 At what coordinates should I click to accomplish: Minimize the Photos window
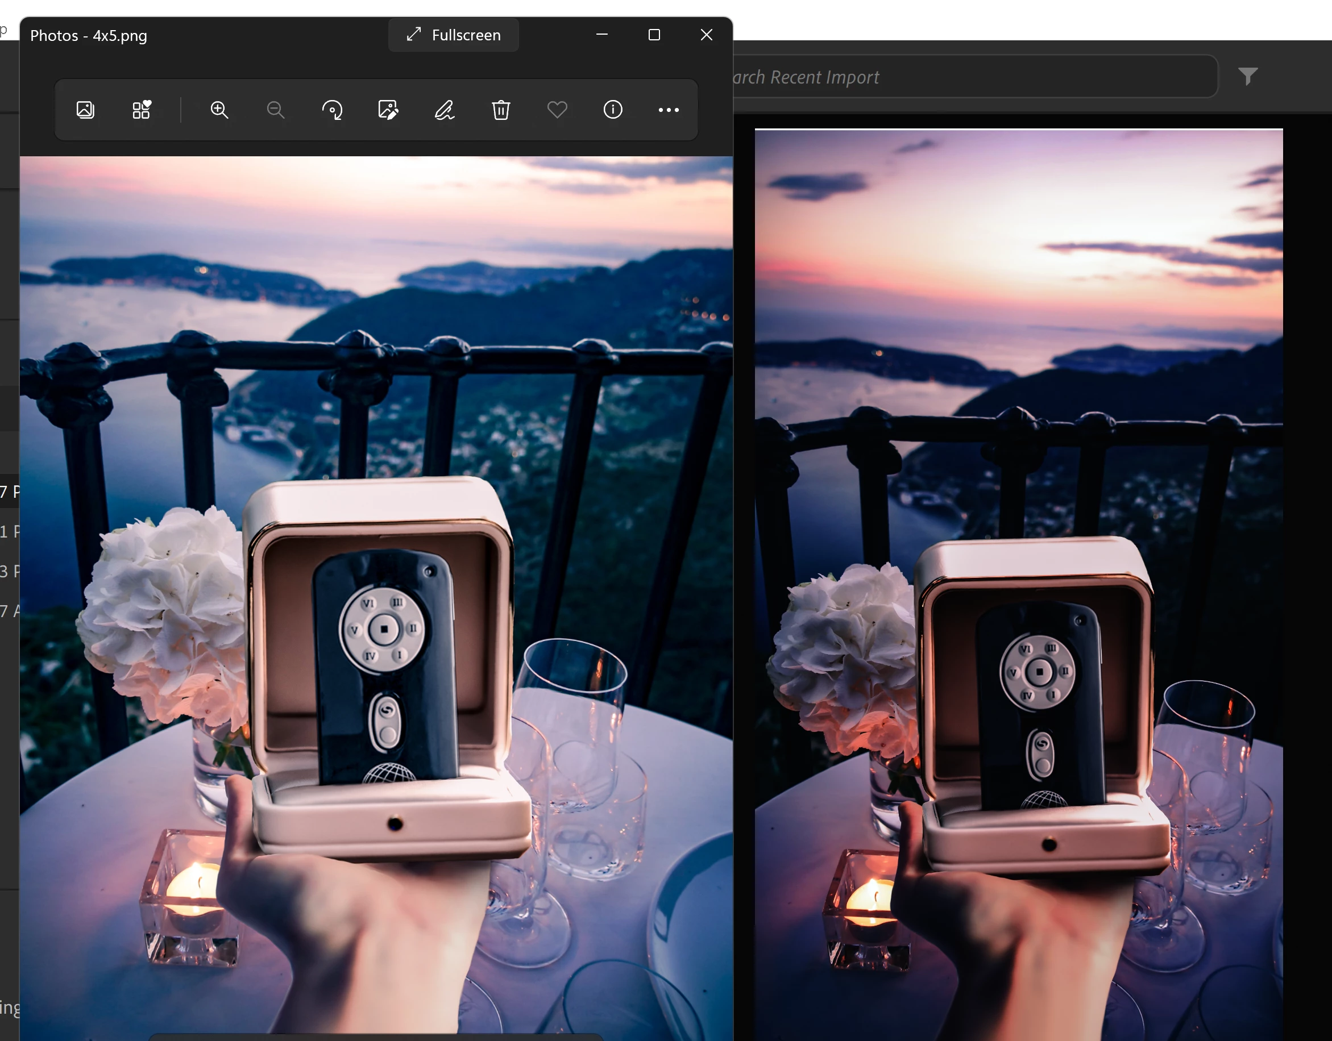point(601,35)
